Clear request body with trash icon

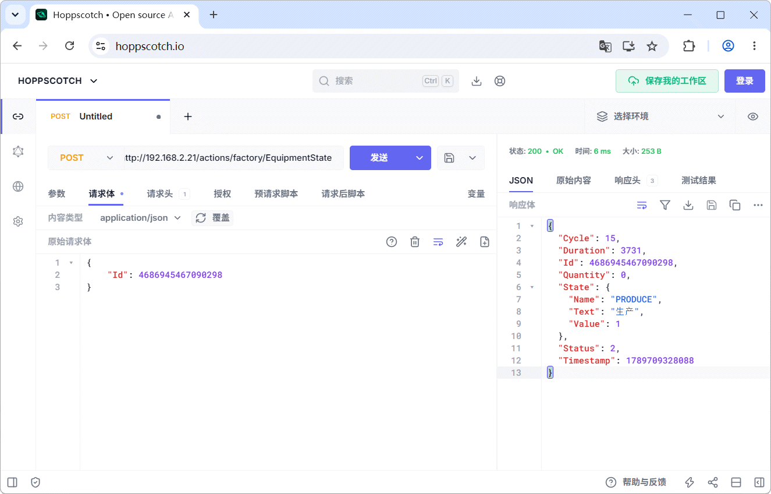(415, 242)
